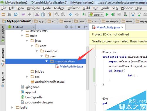Image resolution: width=147 pixels, height=111 pixels.
Task: Collapse the main folder
Action: [22, 36]
